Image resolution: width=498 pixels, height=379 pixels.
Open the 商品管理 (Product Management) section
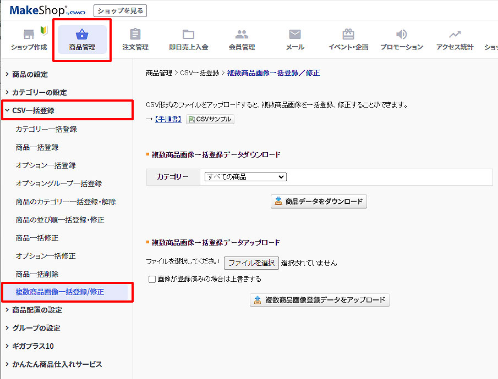pos(81,38)
